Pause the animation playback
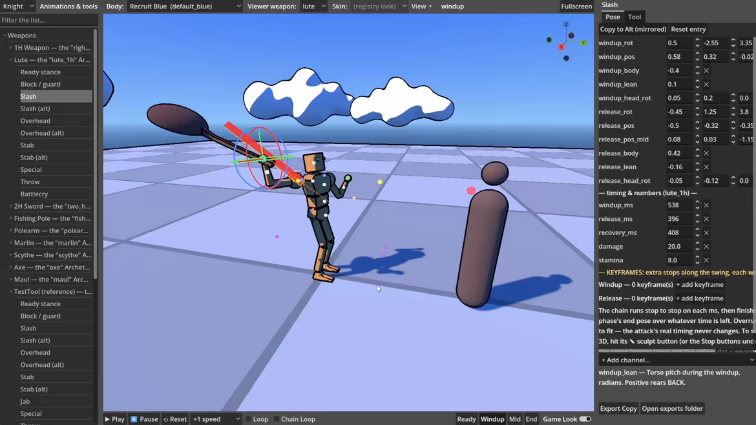 [144, 419]
